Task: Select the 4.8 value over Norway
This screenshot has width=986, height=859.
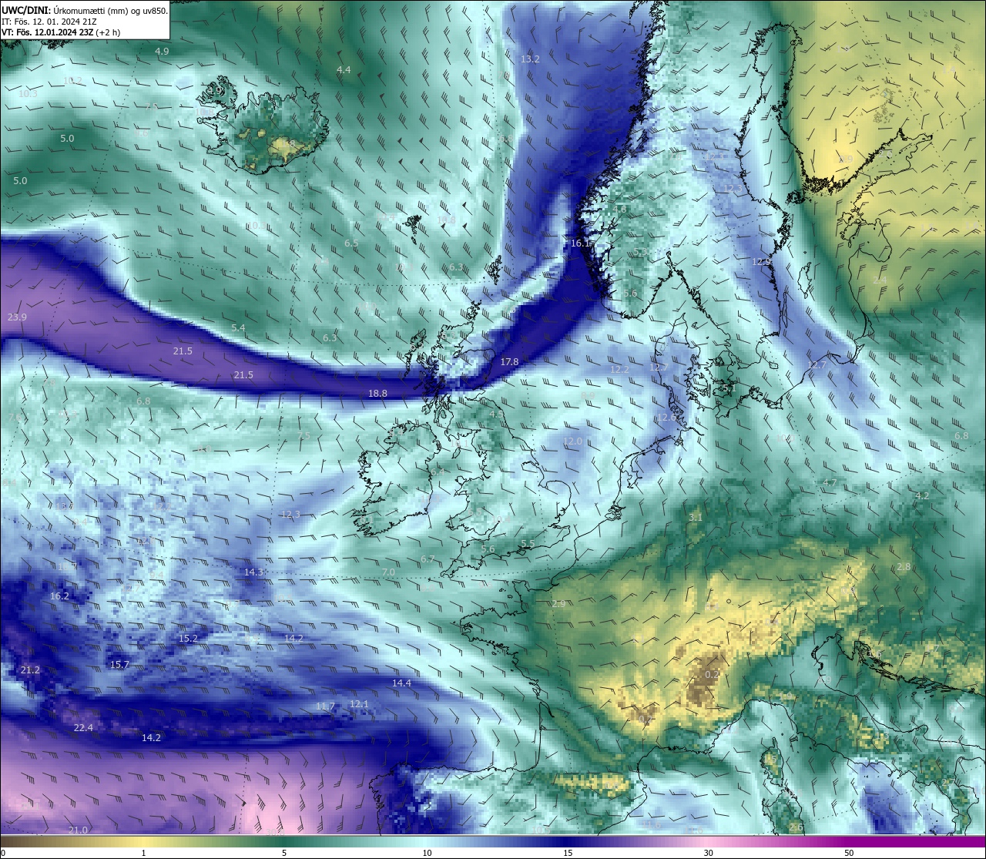Action: click(619, 209)
